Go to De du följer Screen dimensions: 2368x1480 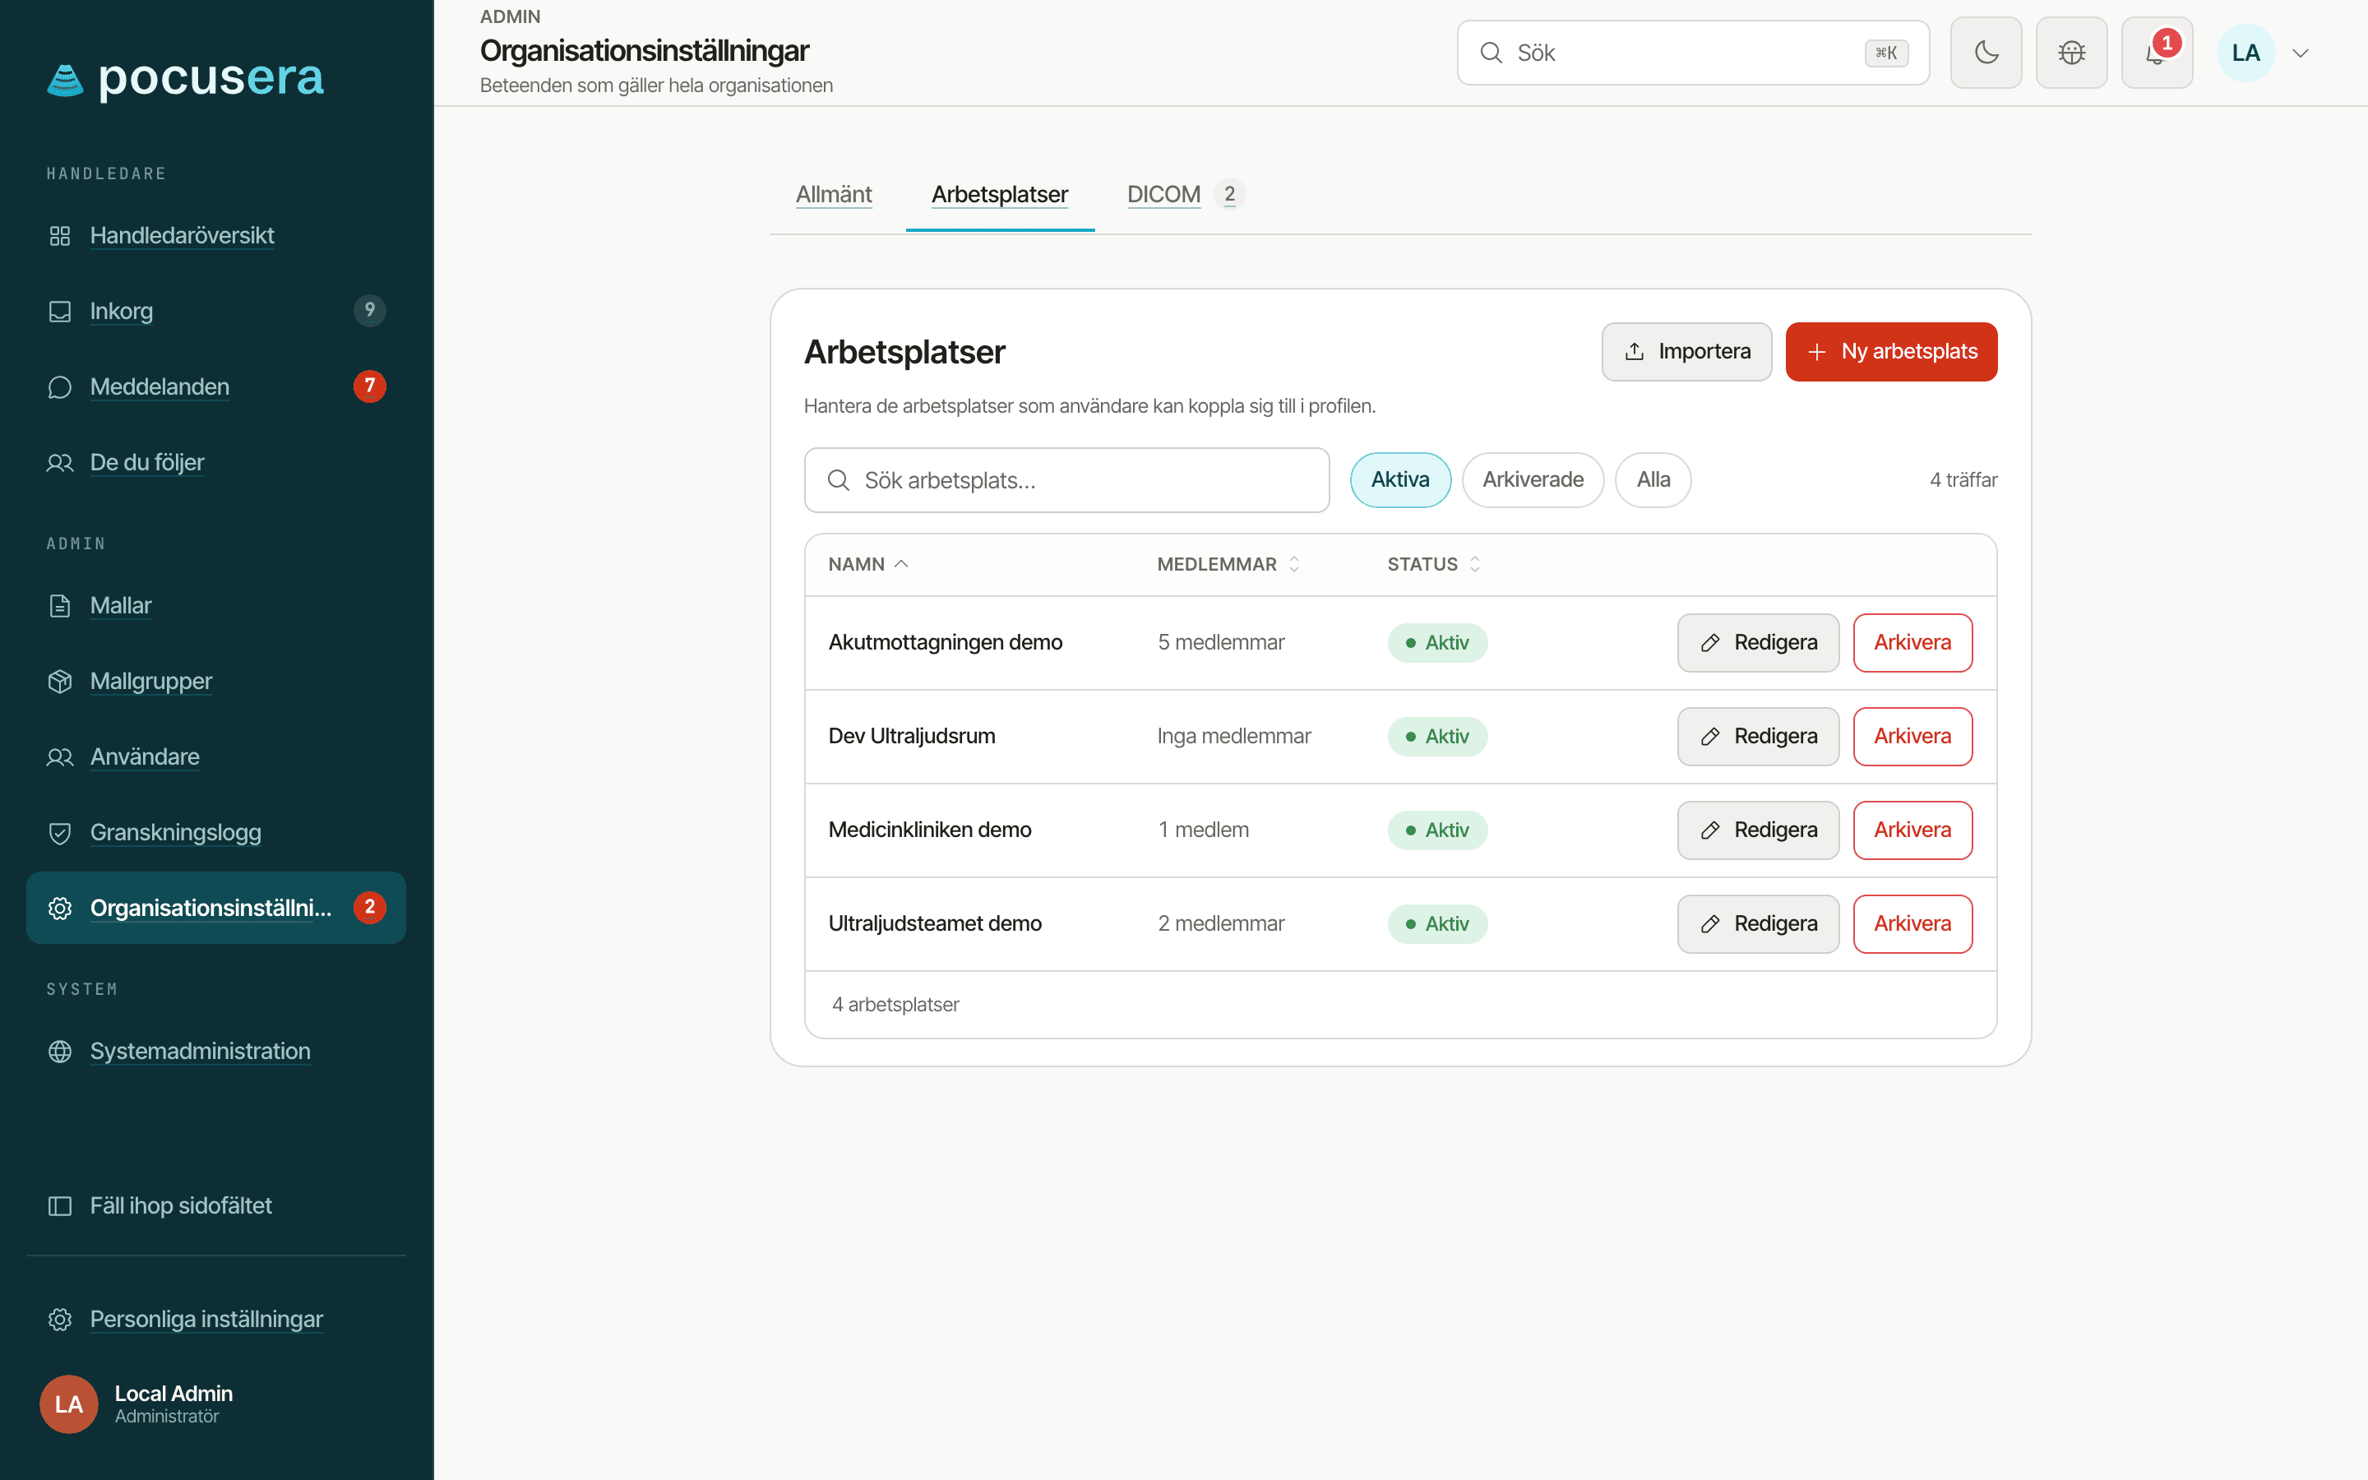[x=216, y=462]
